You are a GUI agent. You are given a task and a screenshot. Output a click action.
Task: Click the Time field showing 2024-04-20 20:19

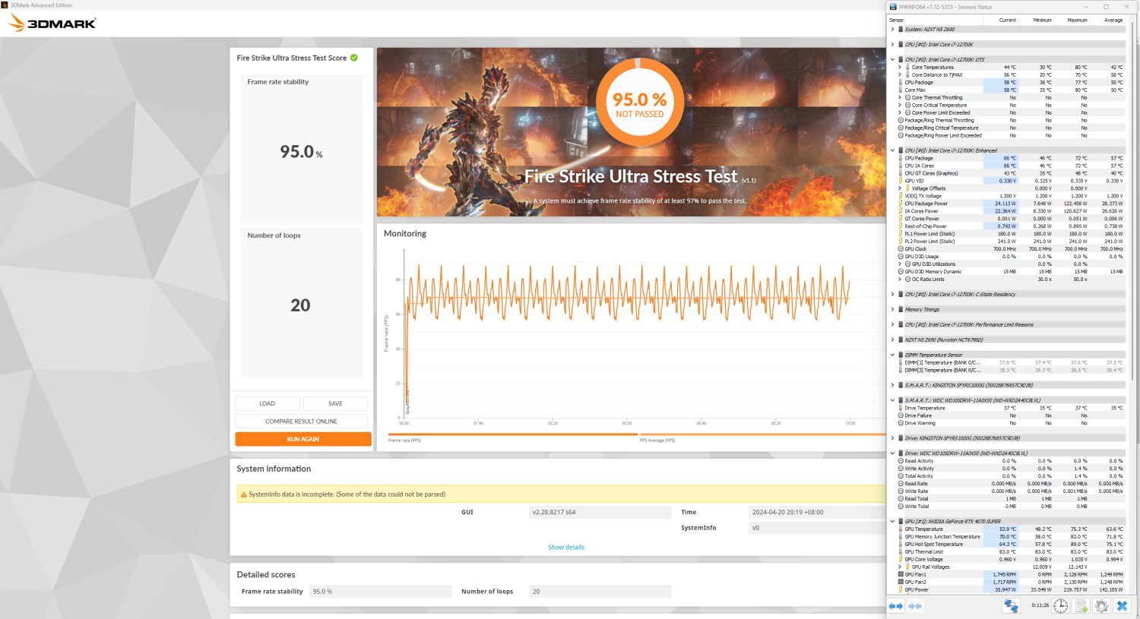pyautogui.click(x=818, y=512)
